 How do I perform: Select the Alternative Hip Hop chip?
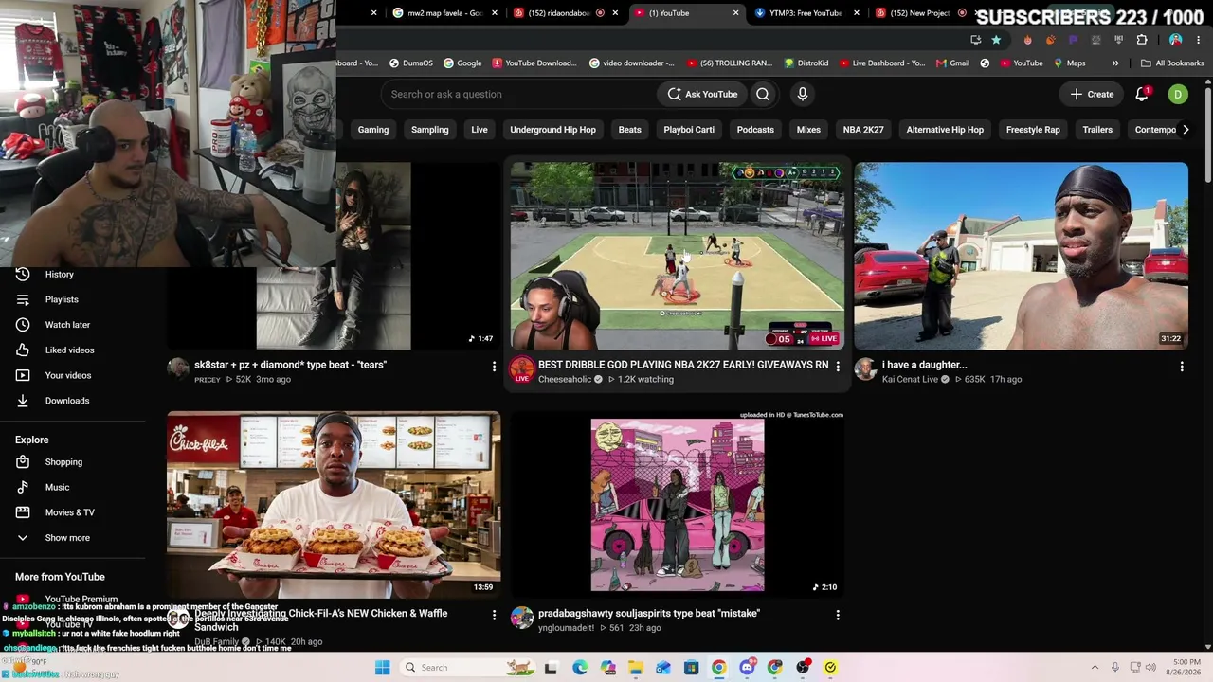click(x=945, y=130)
